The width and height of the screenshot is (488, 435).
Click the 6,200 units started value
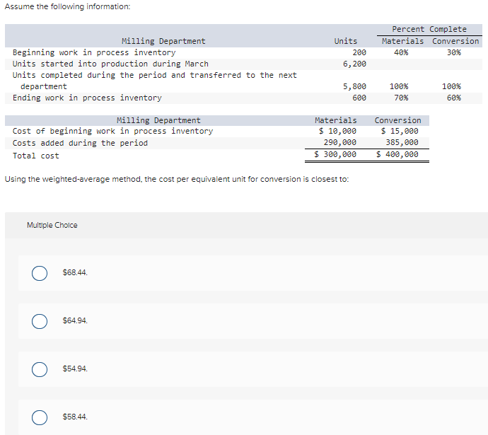tap(354, 64)
